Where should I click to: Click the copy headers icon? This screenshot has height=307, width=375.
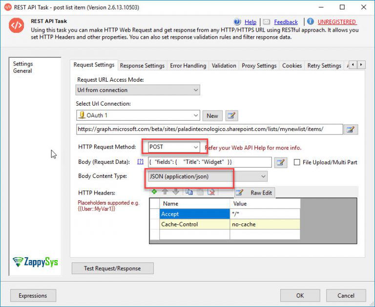click(x=189, y=192)
